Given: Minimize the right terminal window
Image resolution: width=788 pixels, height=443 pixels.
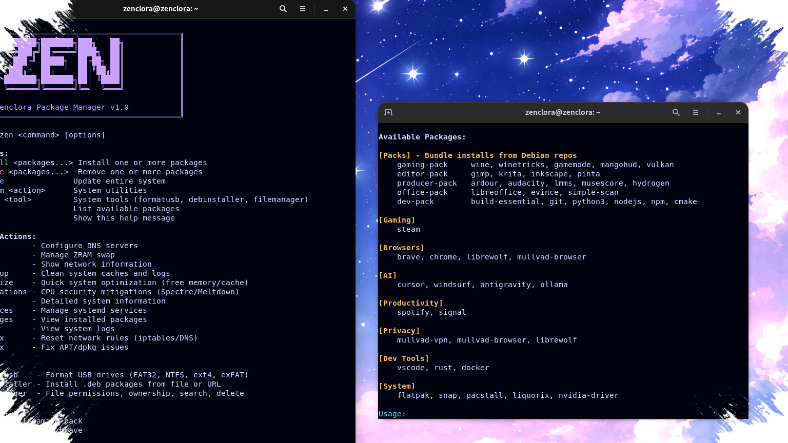Looking at the screenshot, I should click(719, 112).
